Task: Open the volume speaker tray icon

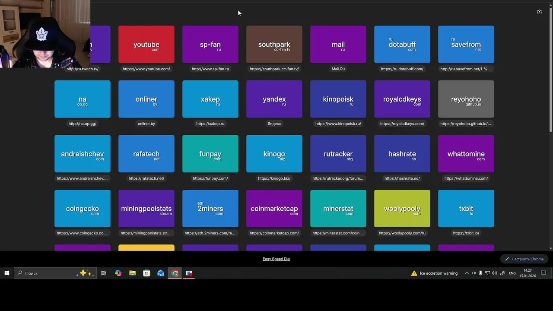Action: tap(495, 273)
